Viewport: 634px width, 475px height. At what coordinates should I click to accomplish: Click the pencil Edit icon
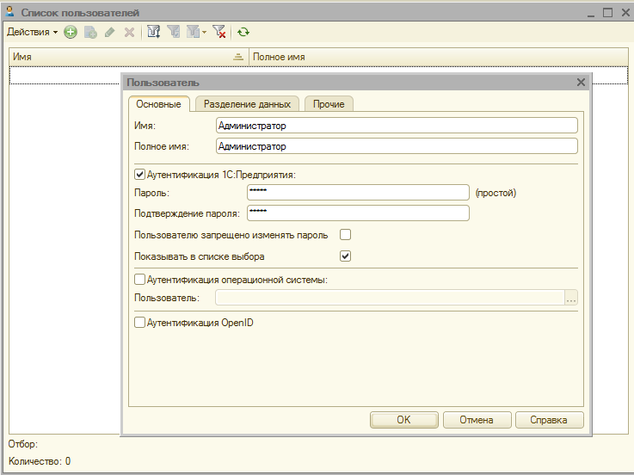pos(109,32)
